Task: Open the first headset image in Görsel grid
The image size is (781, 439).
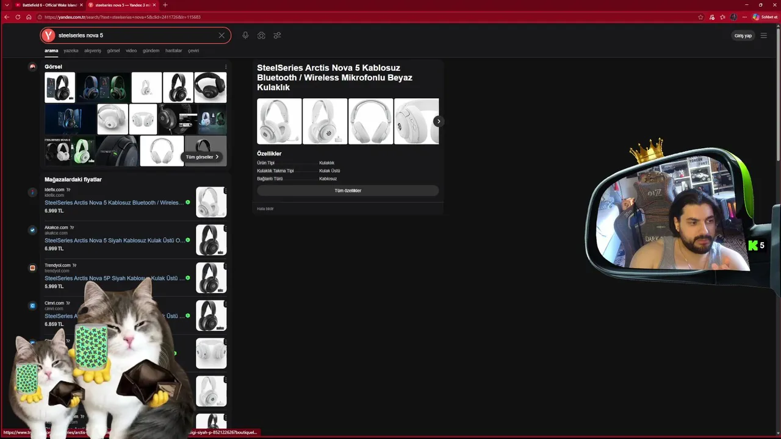Action: pos(60,87)
